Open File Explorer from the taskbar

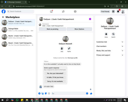tap(27, 100)
